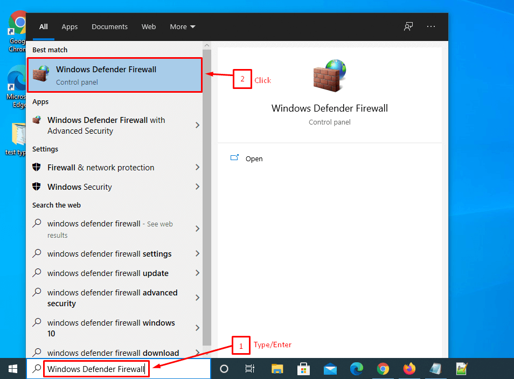Open the notepad-style app beside Firefox in taskbar
This screenshot has height=379, width=514.
(x=435, y=369)
